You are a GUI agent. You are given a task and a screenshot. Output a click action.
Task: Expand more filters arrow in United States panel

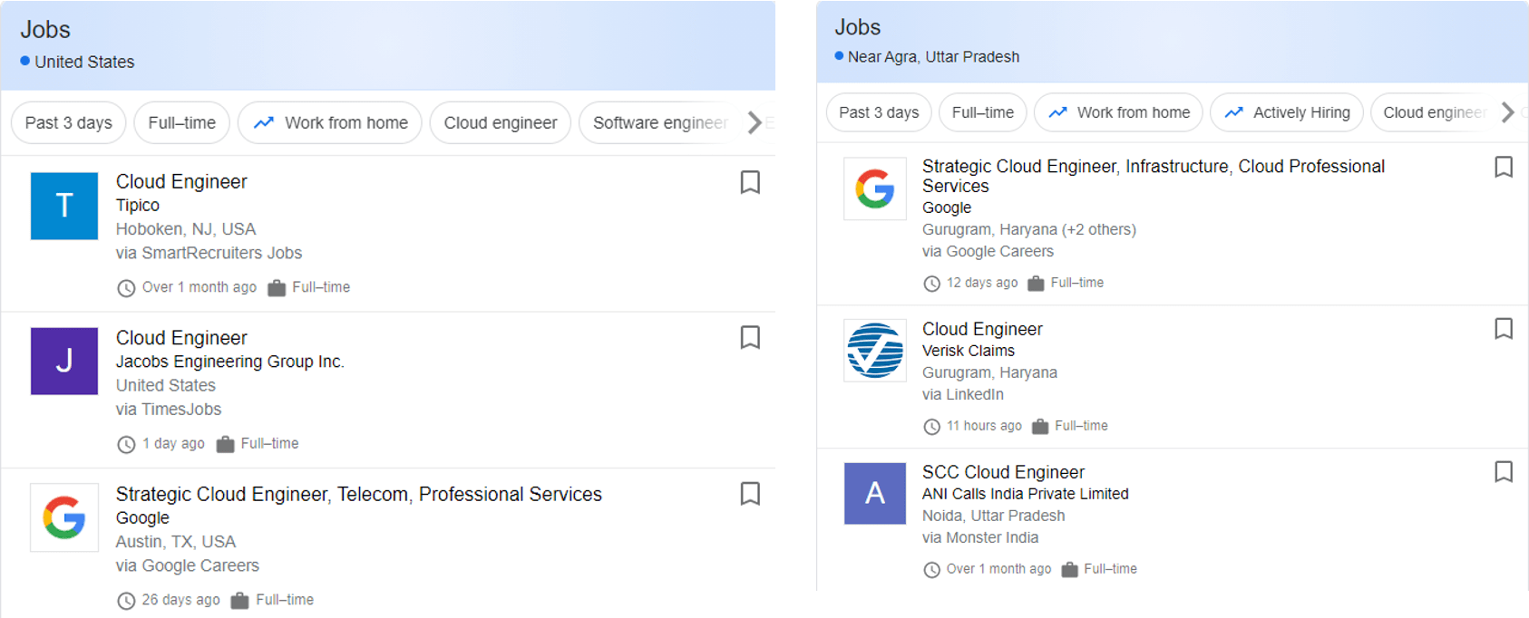pos(755,122)
